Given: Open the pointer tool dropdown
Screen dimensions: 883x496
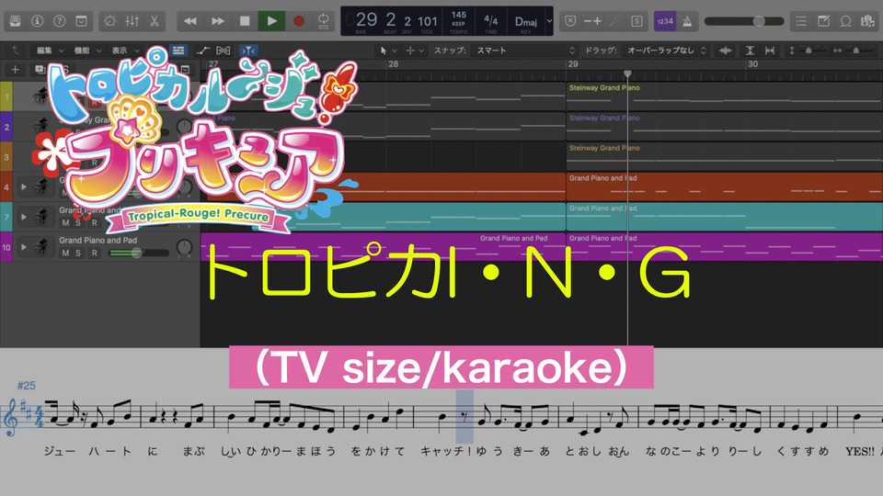Looking at the screenshot, I should pos(388,51).
